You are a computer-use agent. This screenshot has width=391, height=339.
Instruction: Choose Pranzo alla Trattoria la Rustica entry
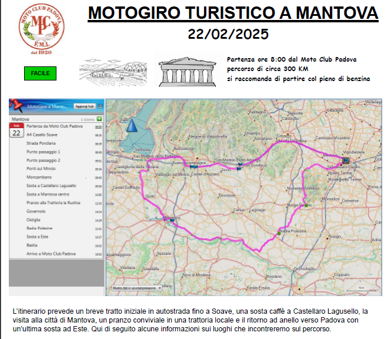pos(53,203)
